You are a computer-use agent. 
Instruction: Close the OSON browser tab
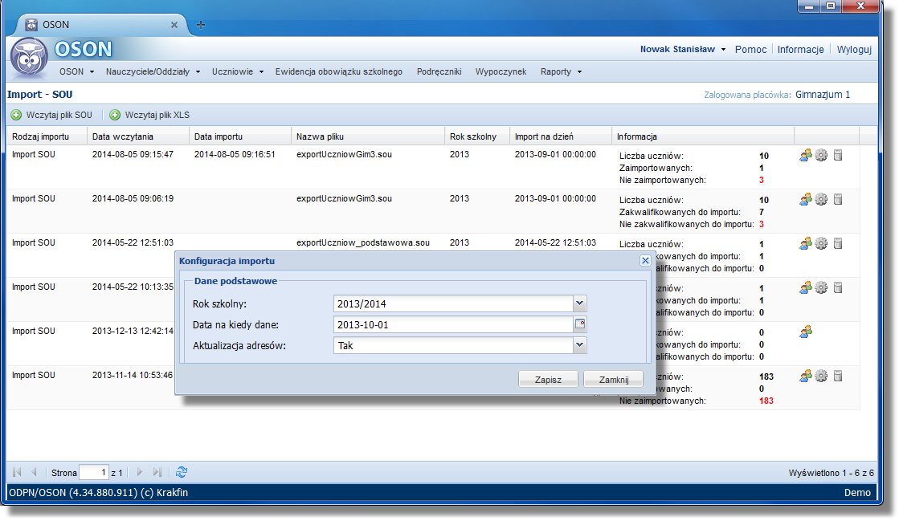(x=174, y=25)
